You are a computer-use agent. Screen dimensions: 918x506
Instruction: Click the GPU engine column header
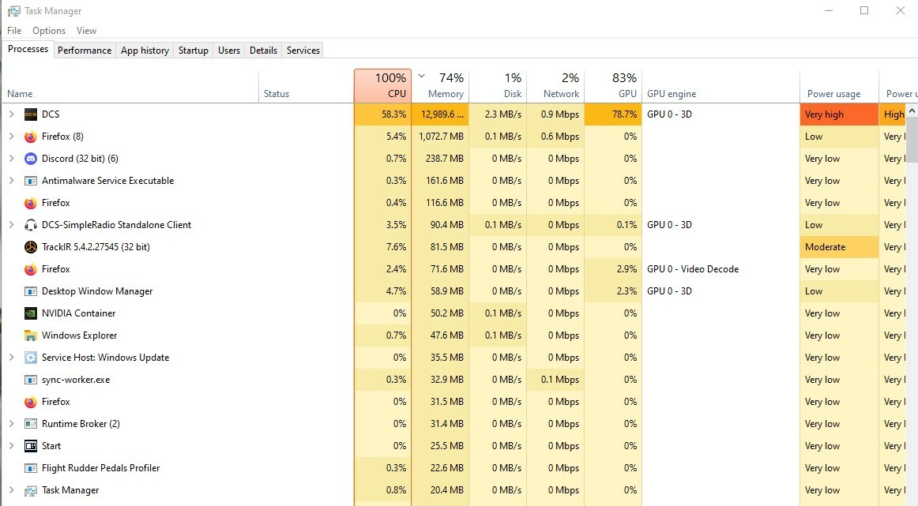720,86
